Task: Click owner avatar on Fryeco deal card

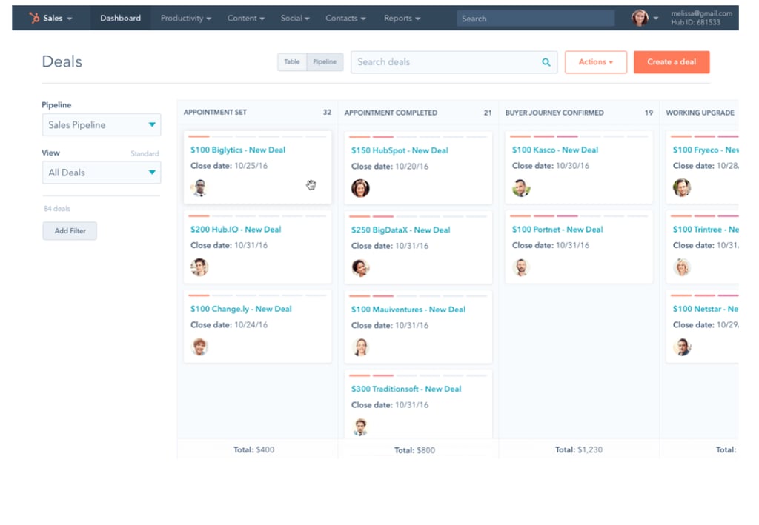Action: (682, 187)
